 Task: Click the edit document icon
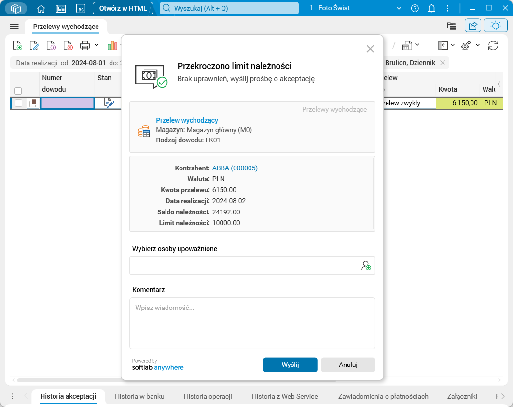34,45
